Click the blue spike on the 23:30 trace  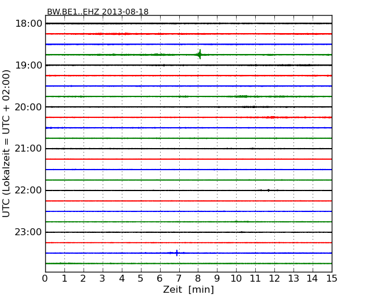pyautogui.click(x=177, y=253)
